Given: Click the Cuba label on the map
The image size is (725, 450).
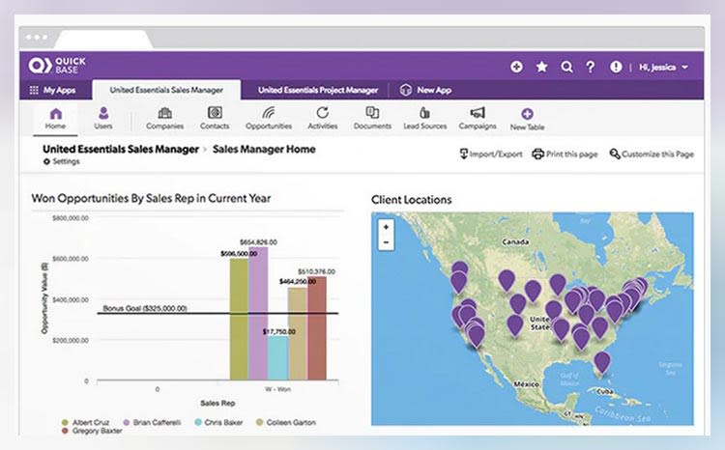Looking at the screenshot, I should click(604, 392).
